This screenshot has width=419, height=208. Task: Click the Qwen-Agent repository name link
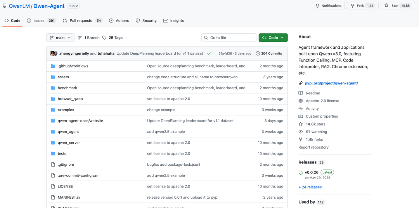pyautogui.click(x=49, y=6)
